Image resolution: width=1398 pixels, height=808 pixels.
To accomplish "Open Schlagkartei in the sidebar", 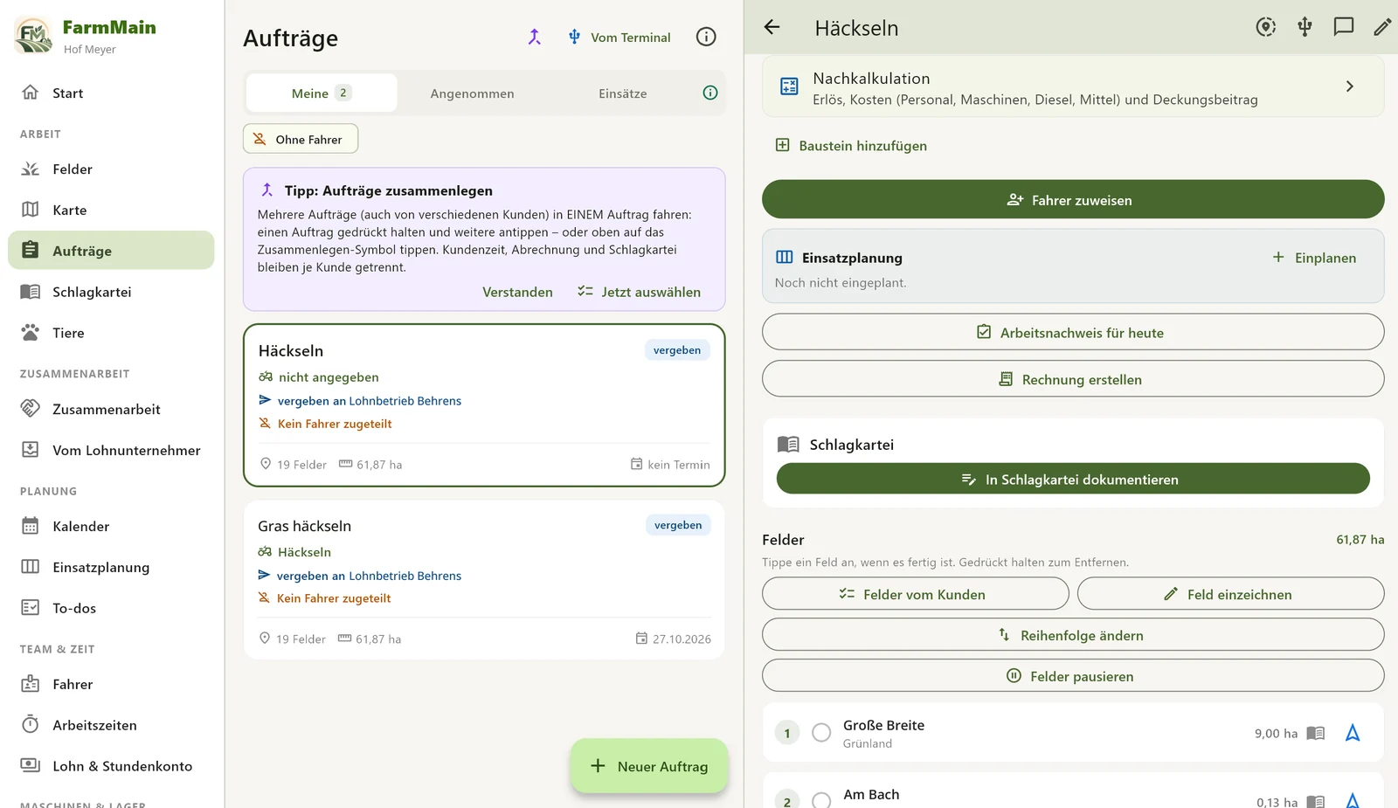I will (111, 292).
